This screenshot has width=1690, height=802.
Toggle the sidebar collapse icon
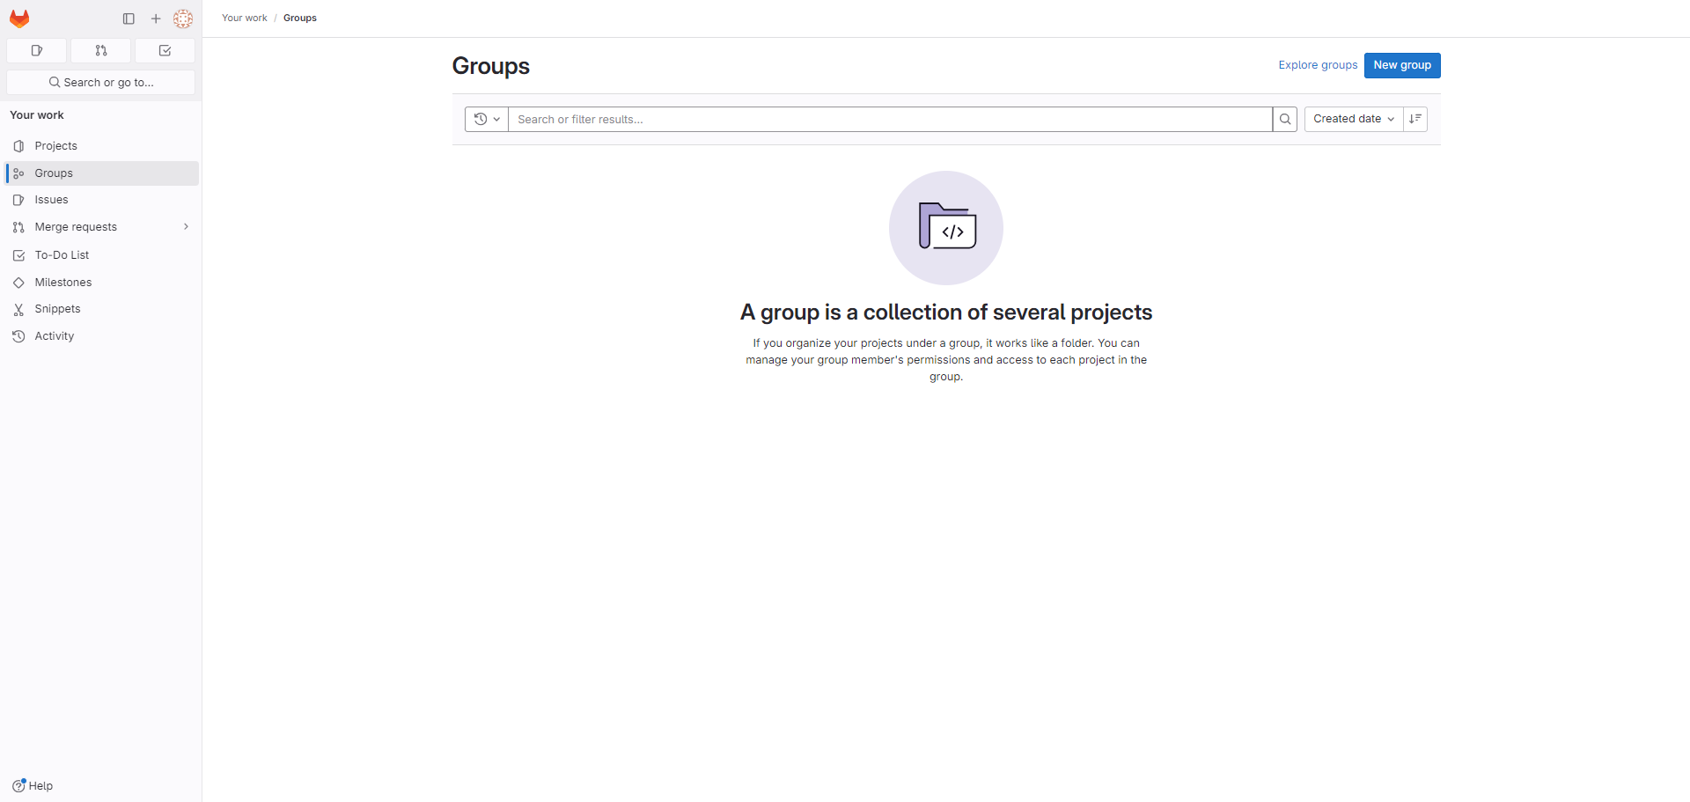[x=129, y=18]
